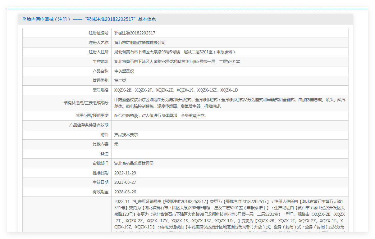Select the 注册人名称 label

(98, 43)
